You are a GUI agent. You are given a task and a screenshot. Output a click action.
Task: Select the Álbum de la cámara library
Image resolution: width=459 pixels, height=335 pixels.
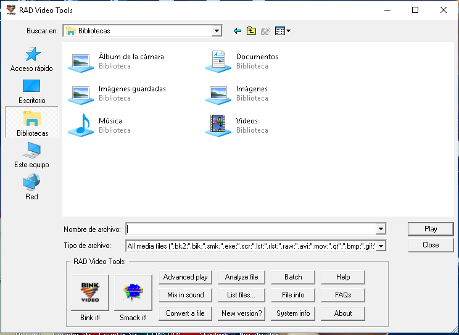tap(116, 61)
